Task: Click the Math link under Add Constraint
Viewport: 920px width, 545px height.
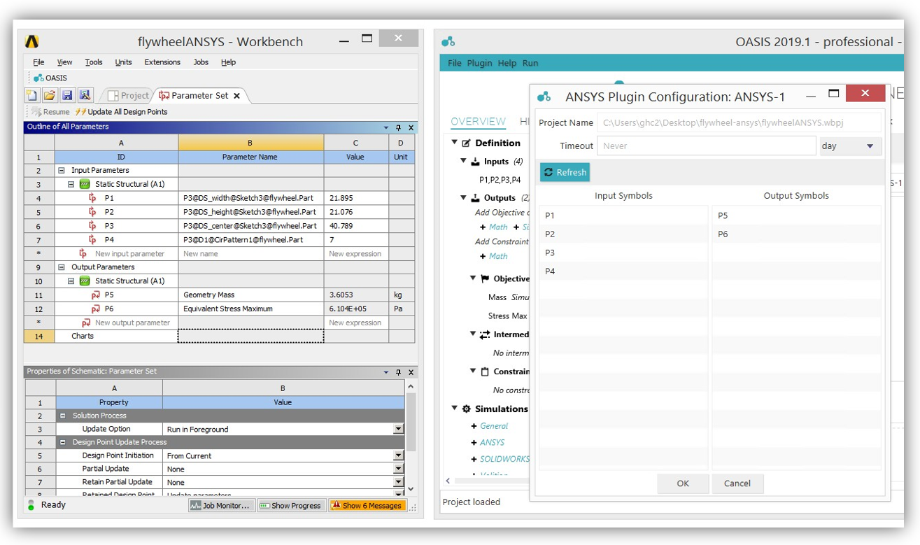Action: tap(498, 256)
